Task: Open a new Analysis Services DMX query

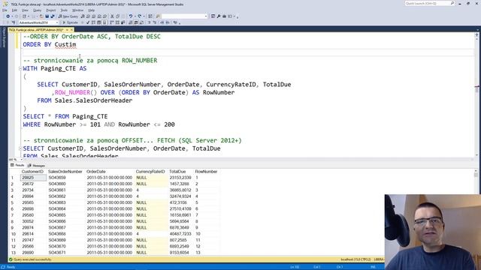Action: point(93,16)
